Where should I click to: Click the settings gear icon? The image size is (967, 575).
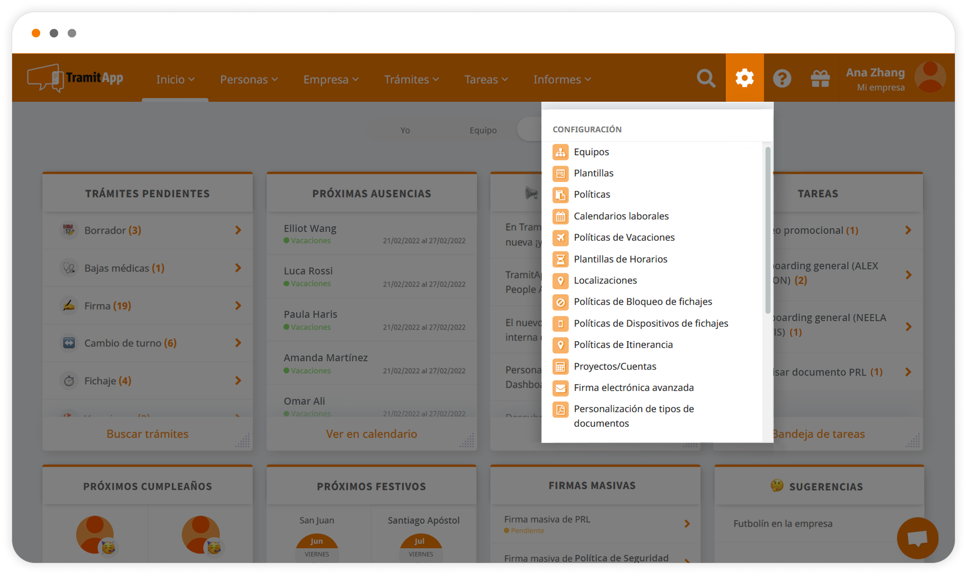(x=744, y=78)
